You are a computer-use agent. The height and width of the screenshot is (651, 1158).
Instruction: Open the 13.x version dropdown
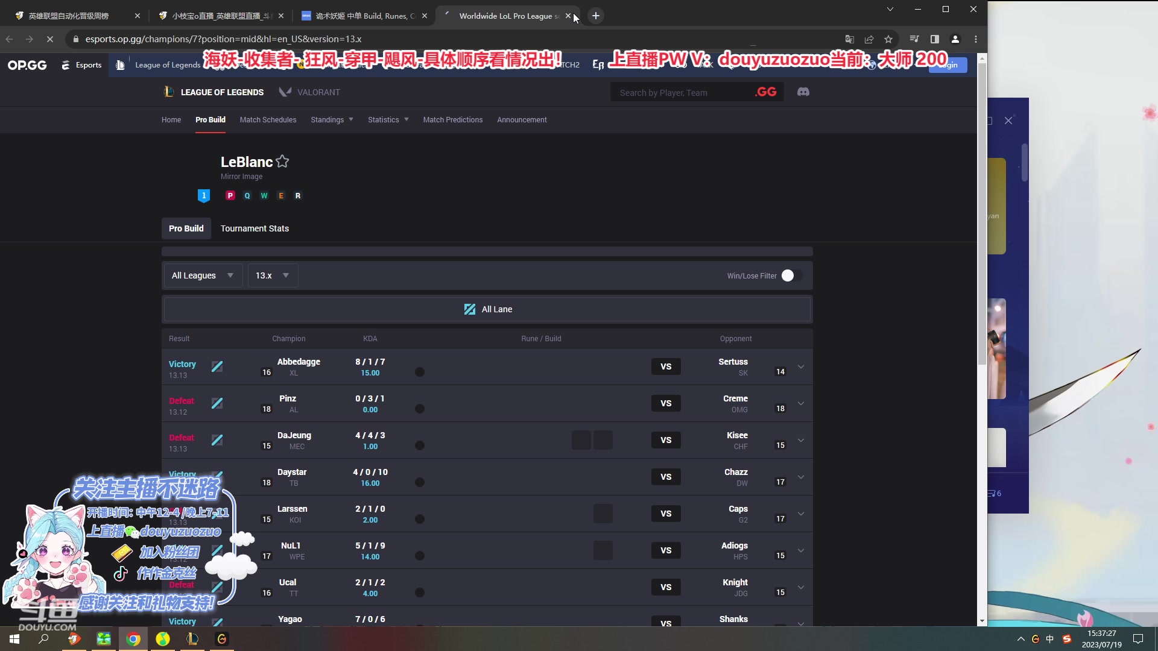click(x=273, y=275)
